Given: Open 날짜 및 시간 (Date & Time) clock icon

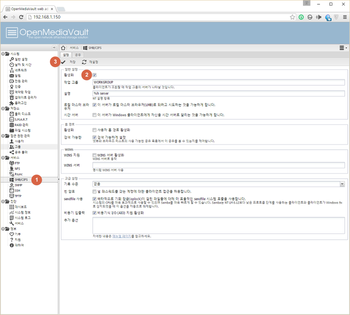Looking at the screenshot, I should [11, 64].
